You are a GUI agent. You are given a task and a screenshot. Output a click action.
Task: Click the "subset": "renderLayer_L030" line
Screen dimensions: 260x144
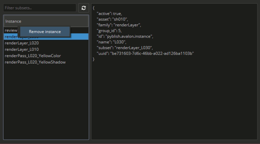[125, 48]
